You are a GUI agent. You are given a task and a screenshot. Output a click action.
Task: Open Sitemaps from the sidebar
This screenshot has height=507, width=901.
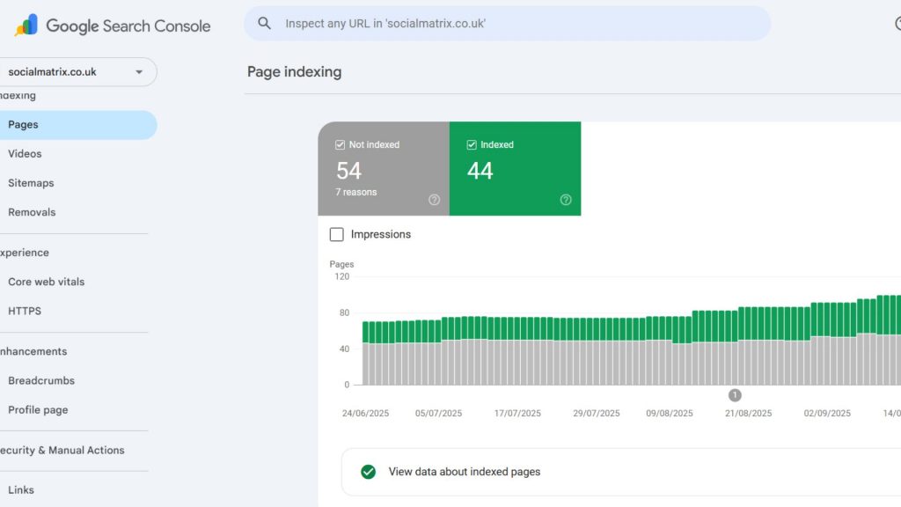[x=31, y=183]
